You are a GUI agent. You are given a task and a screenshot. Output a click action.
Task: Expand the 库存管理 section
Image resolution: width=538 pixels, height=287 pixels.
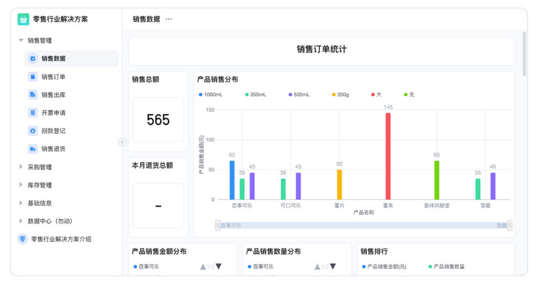pyautogui.click(x=21, y=185)
